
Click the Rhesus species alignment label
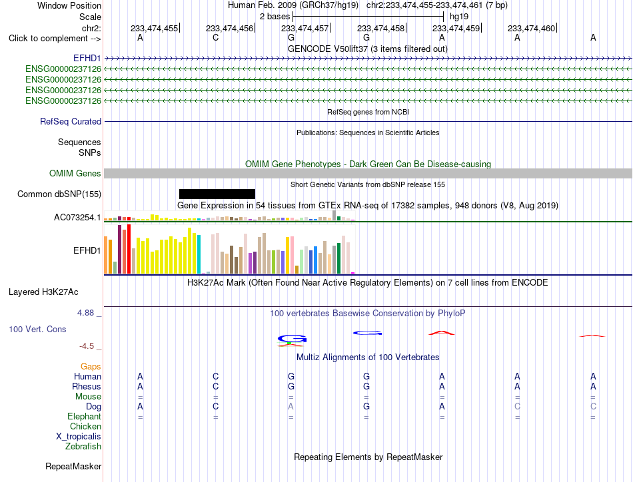87,386
